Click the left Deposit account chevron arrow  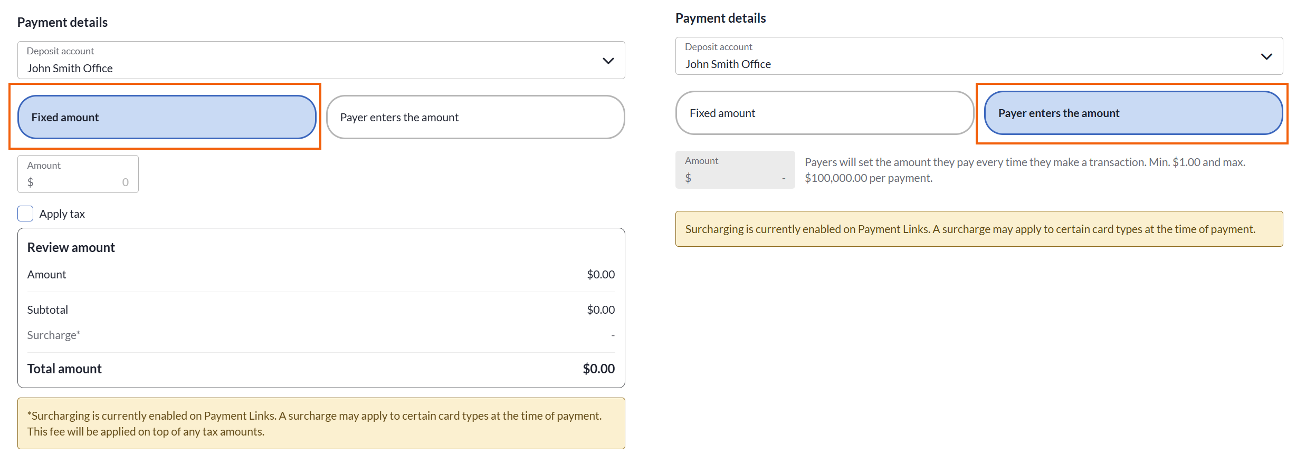[608, 61]
